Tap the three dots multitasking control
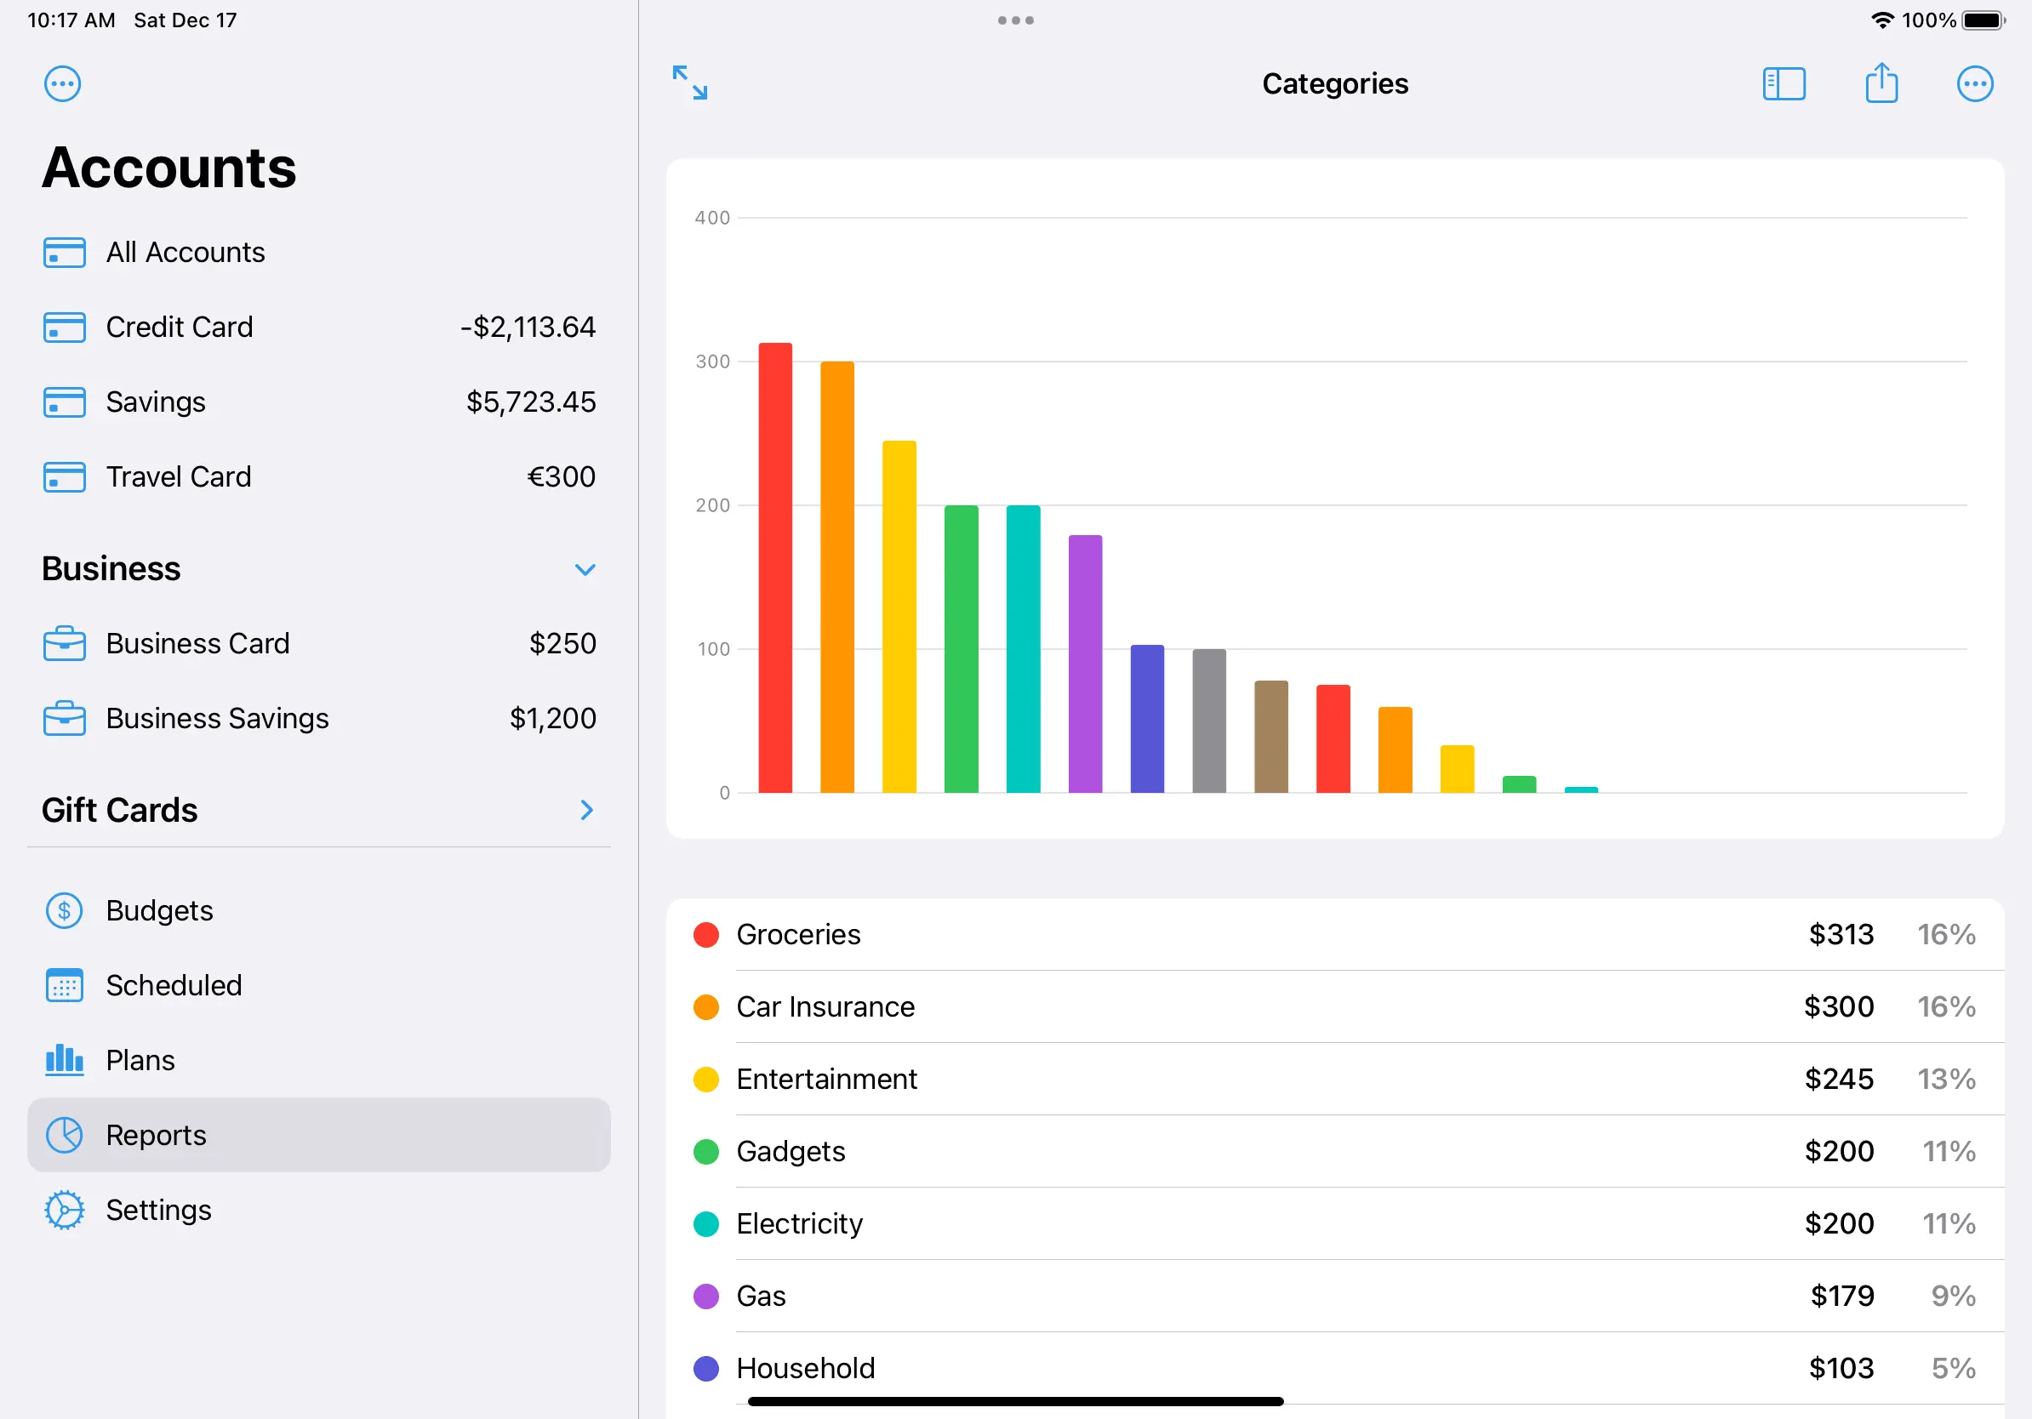Viewport: 2032px width, 1419px height. tap(1015, 20)
